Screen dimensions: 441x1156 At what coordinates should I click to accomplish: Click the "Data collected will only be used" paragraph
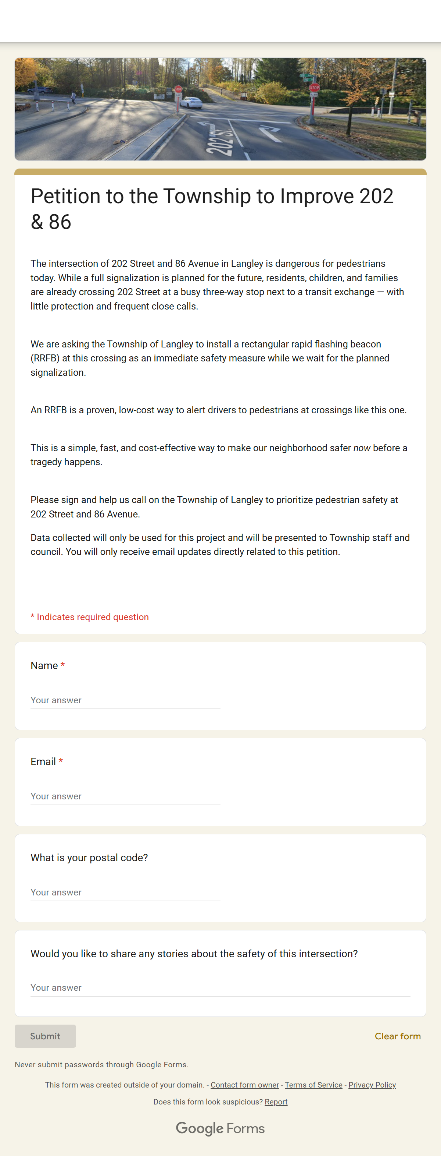pos(220,544)
